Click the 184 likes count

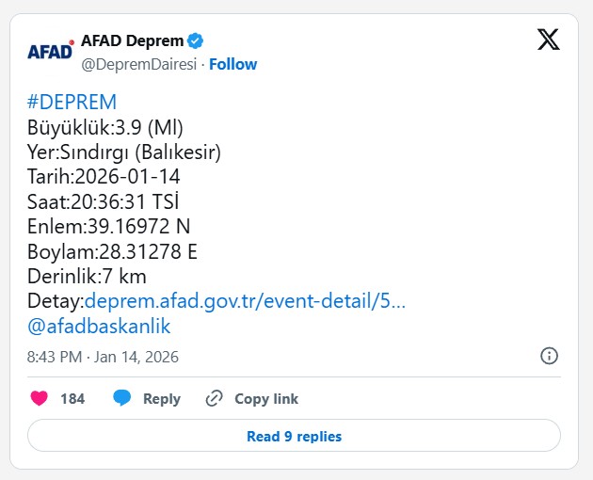72,399
